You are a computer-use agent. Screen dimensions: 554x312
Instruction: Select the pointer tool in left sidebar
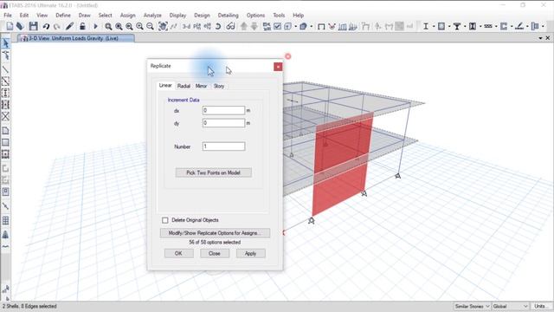(x=6, y=43)
